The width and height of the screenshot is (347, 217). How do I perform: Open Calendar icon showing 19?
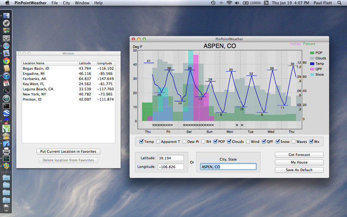pos(6,83)
